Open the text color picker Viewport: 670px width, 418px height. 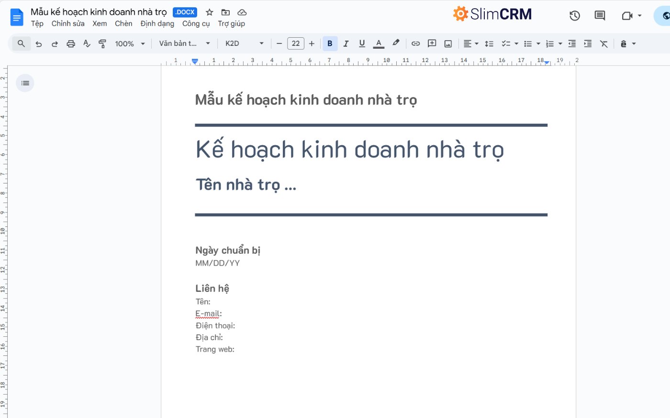pos(379,43)
